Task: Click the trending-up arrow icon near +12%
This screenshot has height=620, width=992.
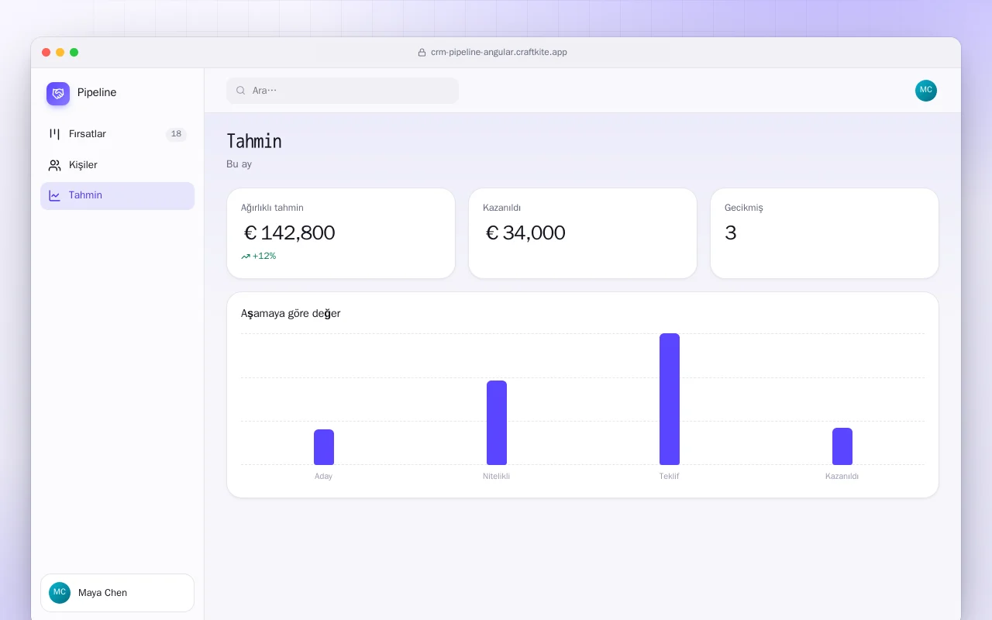Action: pyautogui.click(x=246, y=257)
